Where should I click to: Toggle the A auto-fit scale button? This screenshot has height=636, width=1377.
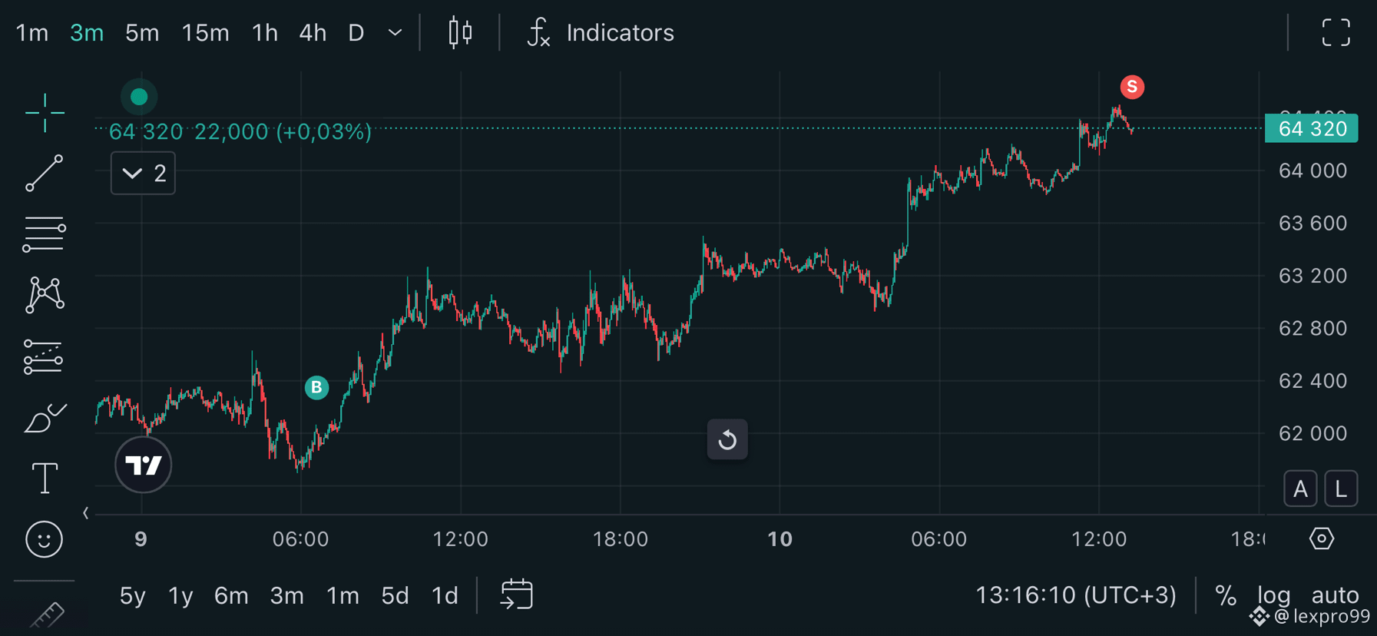(x=1300, y=489)
